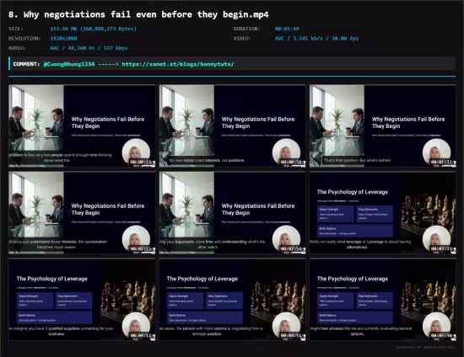Open the thumbnail stamped 00:00:58
Viewport: 464px width, 357px height.
tap(232, 126)
